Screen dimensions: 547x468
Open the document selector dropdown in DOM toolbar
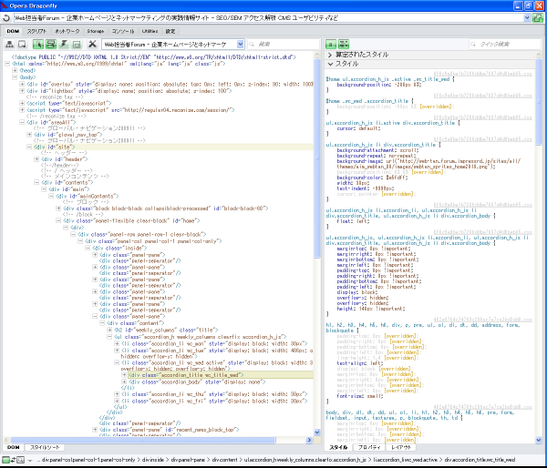(240, 44)
